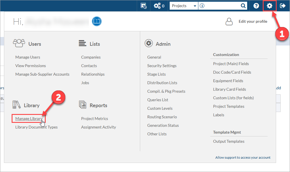Select Project Templates under Customization
290x172 pixels.
(x=228, y=106)
